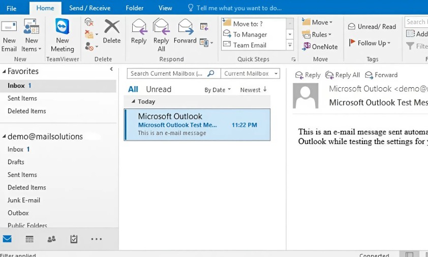The height and width of the screenshot is (257, 428).
Task: Open Quick Steps dialog launcher
Action: pyautogui.click(x=293, y=59)
